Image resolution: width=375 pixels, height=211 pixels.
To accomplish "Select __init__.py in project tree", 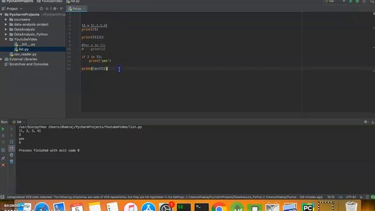I will [x=25, y=45].
